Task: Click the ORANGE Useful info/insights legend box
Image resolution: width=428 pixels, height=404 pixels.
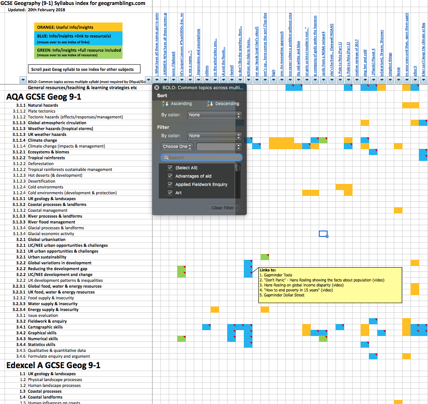Action: pyautogui.click(x=78, y=27)
